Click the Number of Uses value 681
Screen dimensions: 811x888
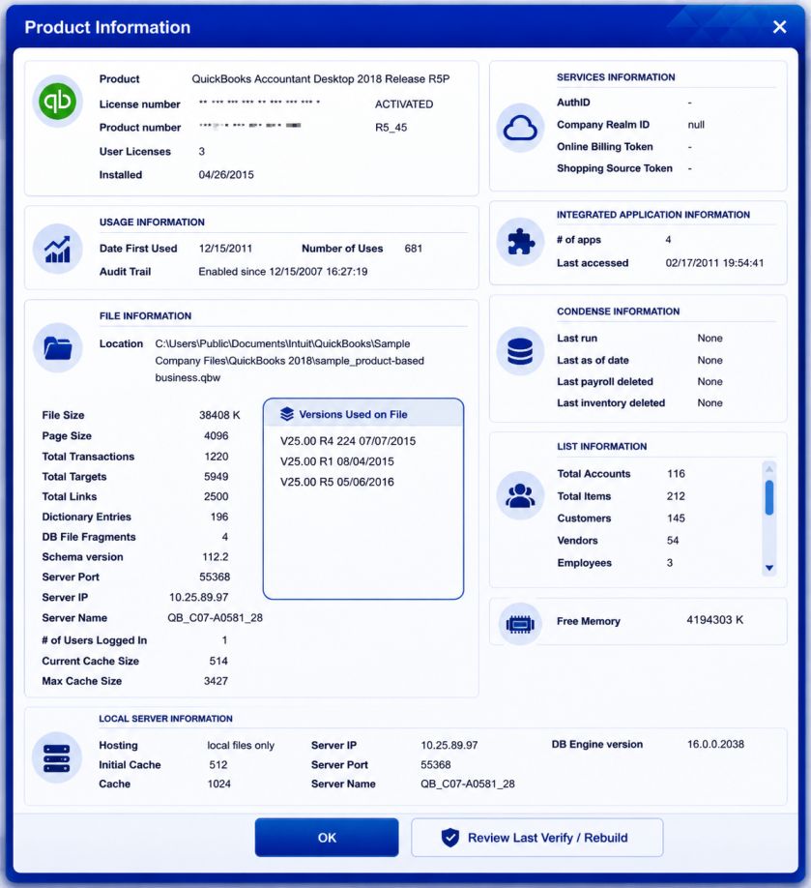click(x=413, y=249)
